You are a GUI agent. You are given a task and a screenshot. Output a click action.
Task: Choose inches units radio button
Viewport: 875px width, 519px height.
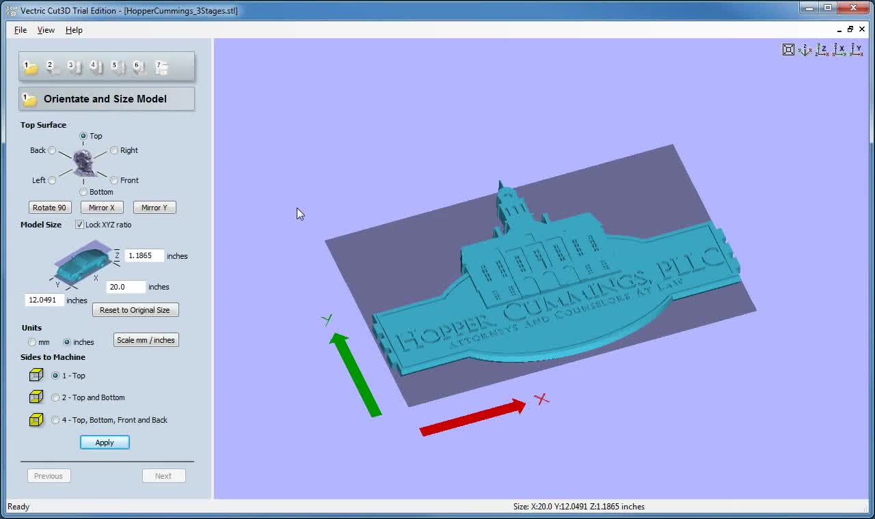tap(66, 342)
